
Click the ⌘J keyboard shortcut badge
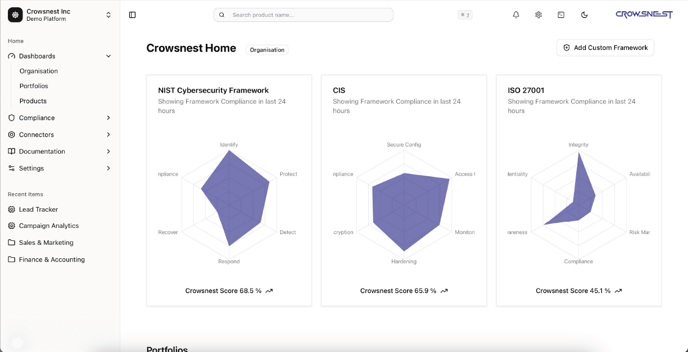(x=465, y=15)
